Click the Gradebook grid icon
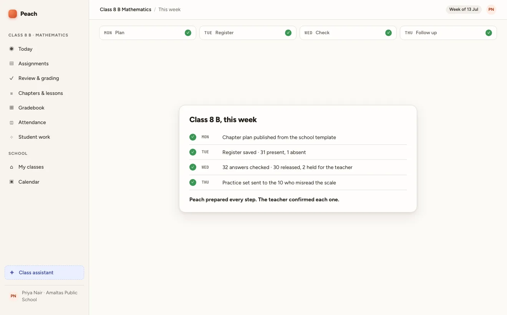Screen dimensions: 507x315 12,108
